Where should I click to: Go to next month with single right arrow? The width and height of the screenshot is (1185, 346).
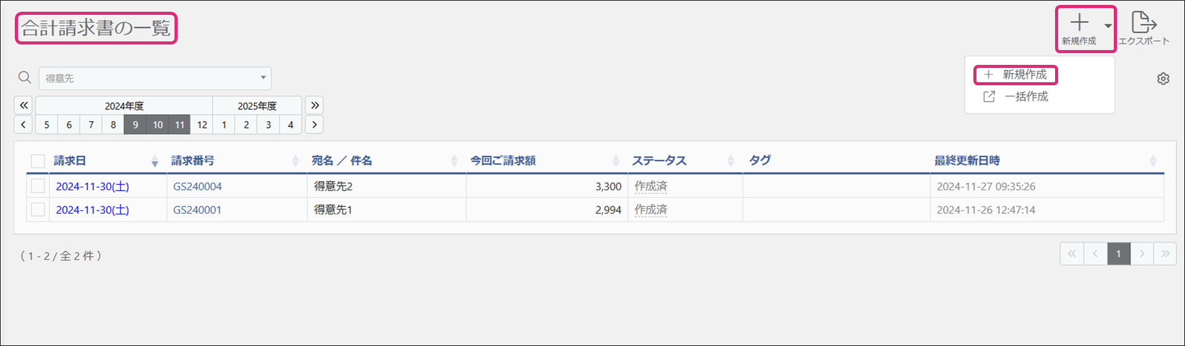(x=314, y=125)
